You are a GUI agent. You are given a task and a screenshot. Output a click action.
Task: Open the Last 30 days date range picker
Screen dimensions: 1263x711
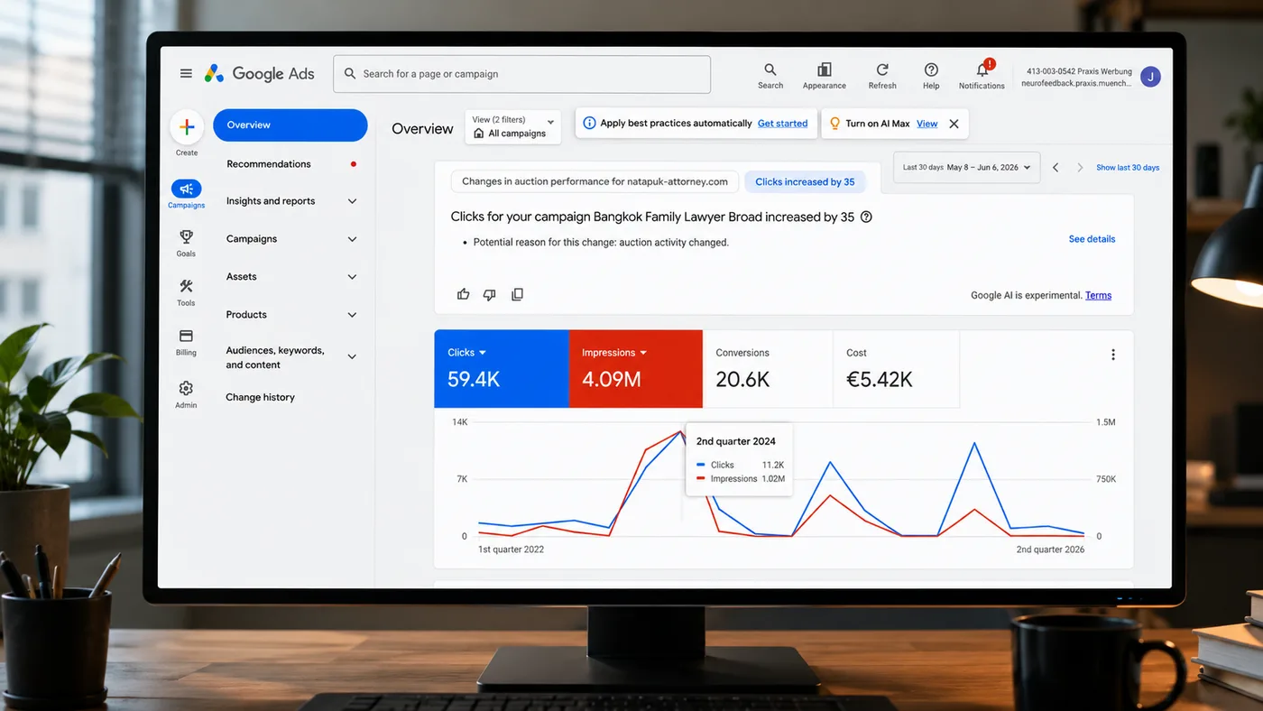click(966, 168)
